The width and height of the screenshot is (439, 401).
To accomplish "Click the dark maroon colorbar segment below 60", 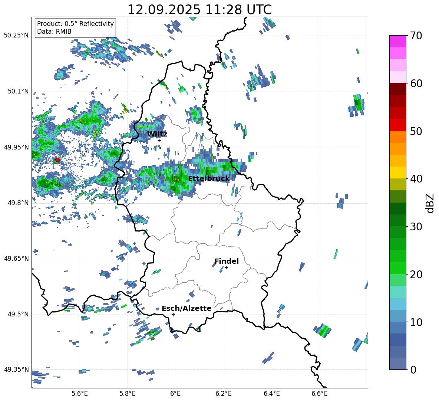I will (x=397, y=89).
